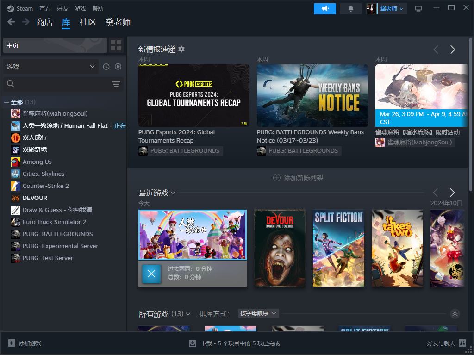Click into the library search field

click(63, 84)
